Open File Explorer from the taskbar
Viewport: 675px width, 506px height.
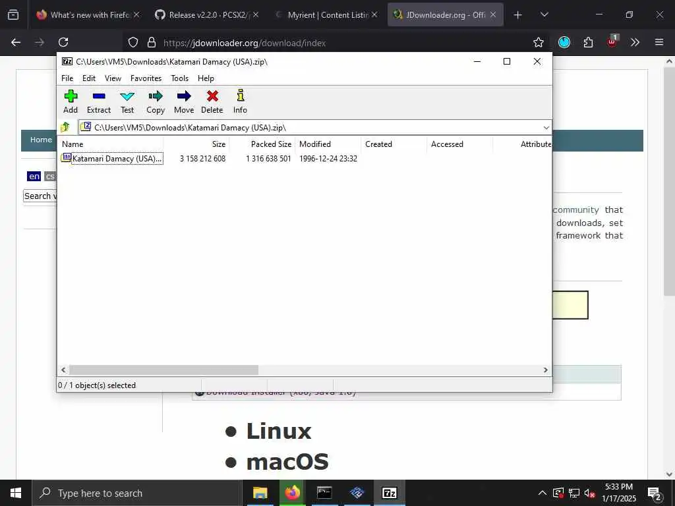260,493
